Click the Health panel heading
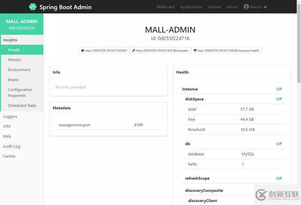The height and width of the screenshot is (205, 301). (182, 72)
